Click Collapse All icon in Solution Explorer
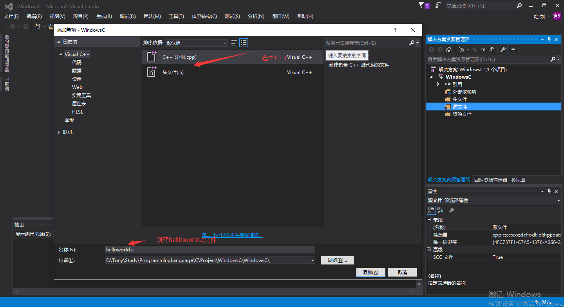 click(x=483, y=49)
